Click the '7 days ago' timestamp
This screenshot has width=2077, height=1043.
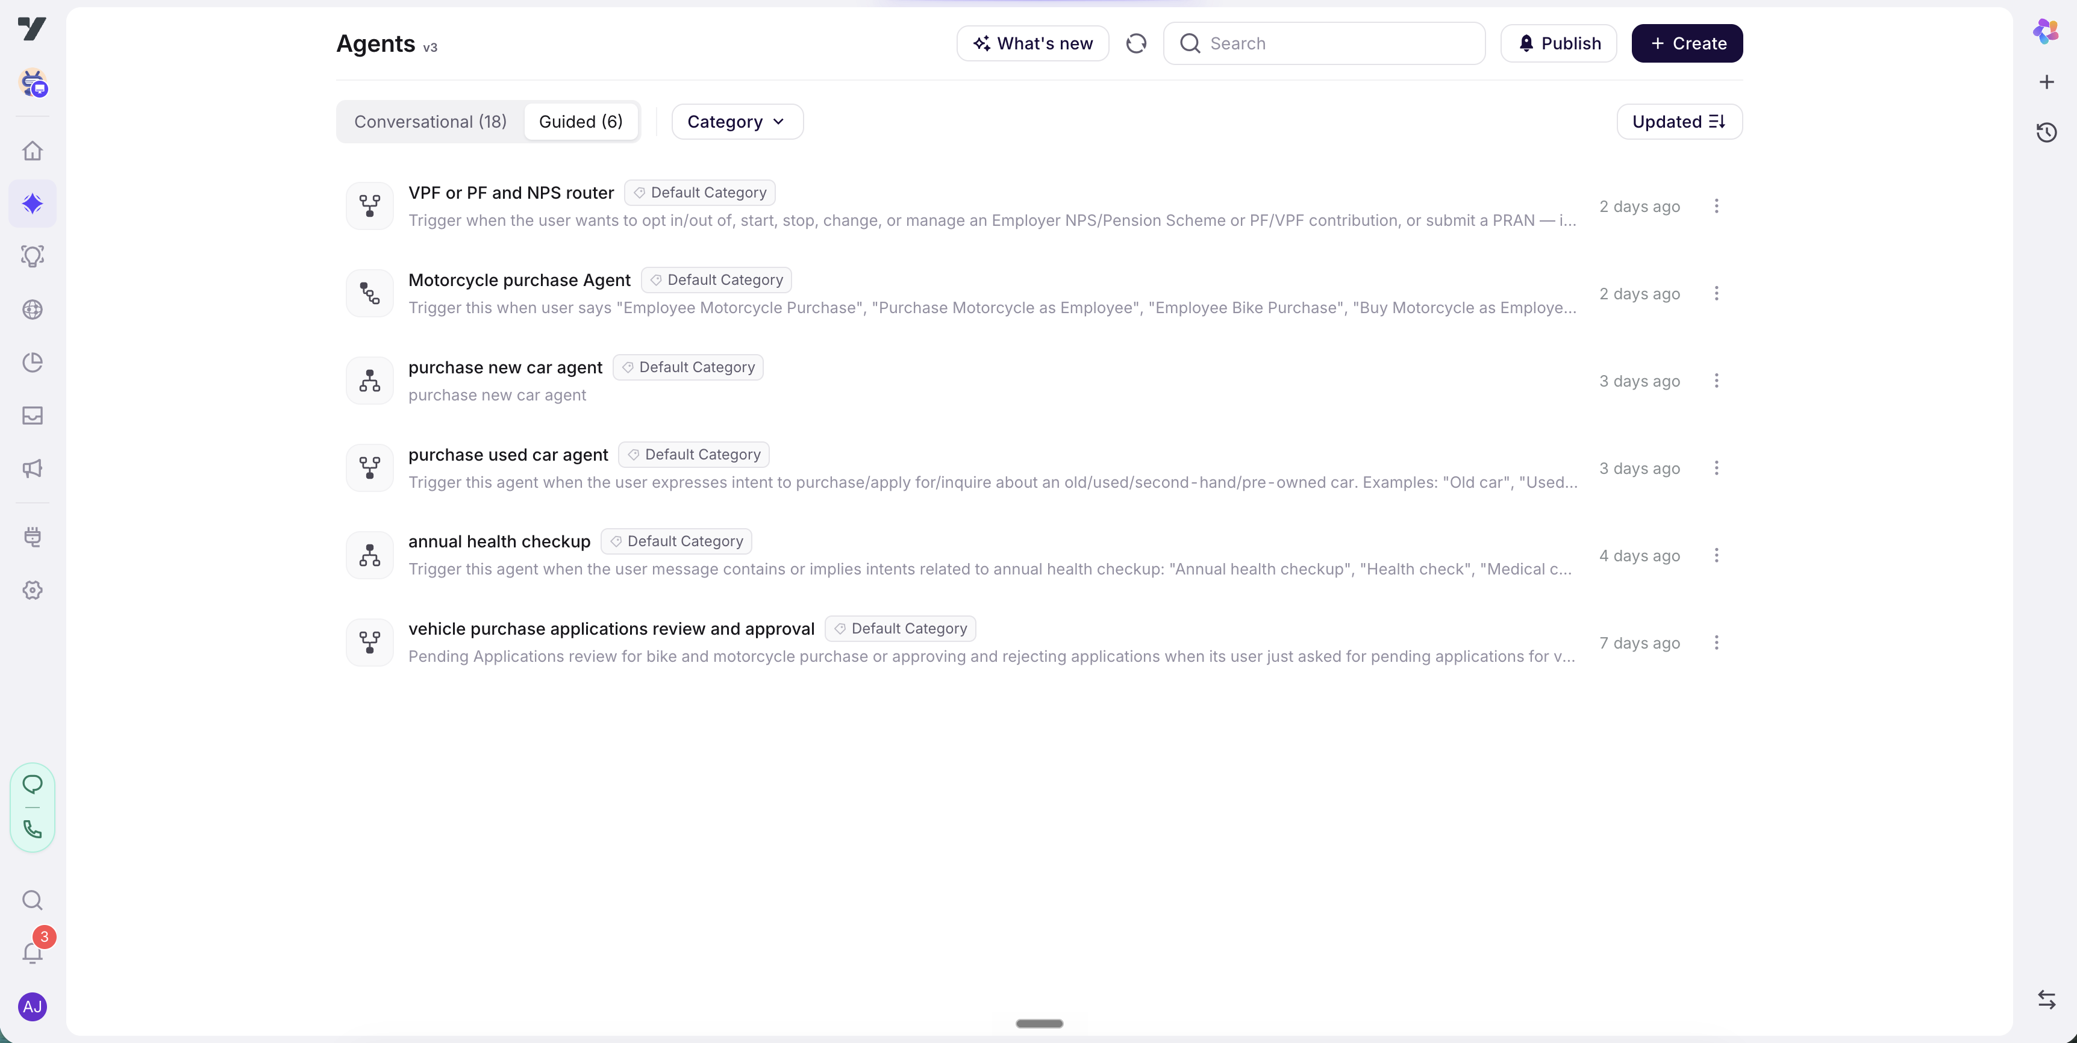pyautogui.click(x=1639, y=643)
